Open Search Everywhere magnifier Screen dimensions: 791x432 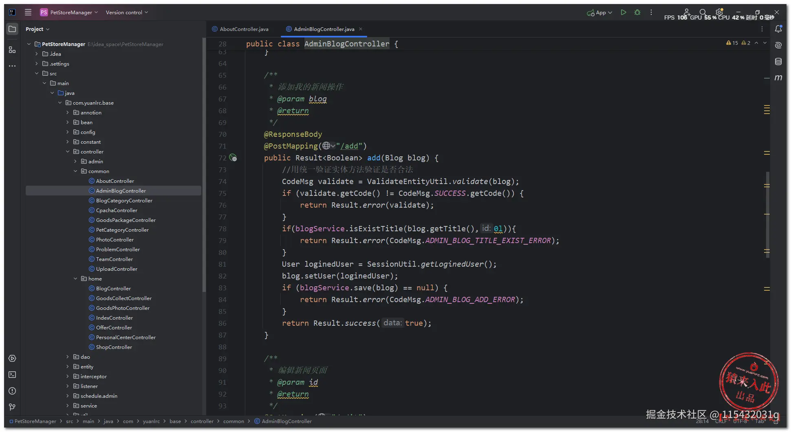pos(703,12)
